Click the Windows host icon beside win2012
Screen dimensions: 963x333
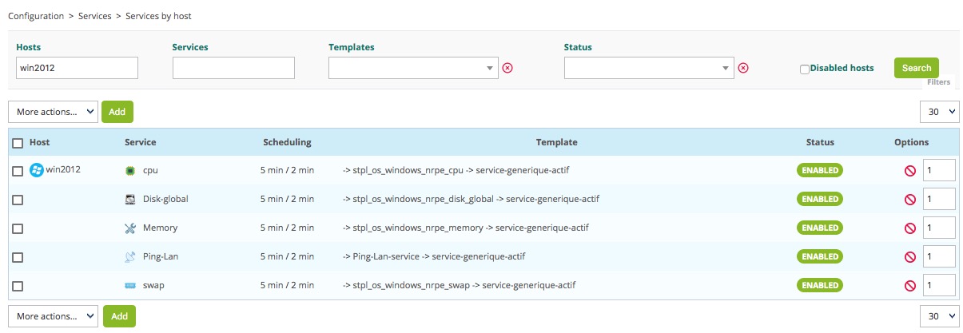point(36,170)
